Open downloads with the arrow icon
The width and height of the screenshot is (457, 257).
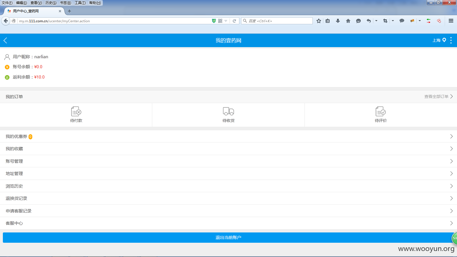338,21
